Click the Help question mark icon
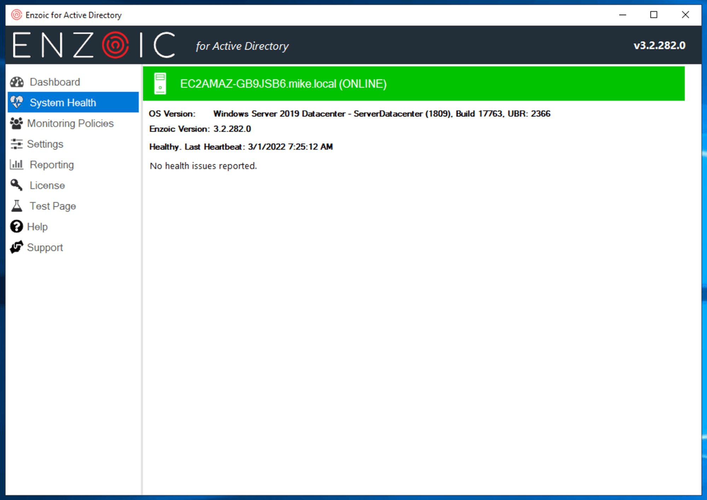 16,226
